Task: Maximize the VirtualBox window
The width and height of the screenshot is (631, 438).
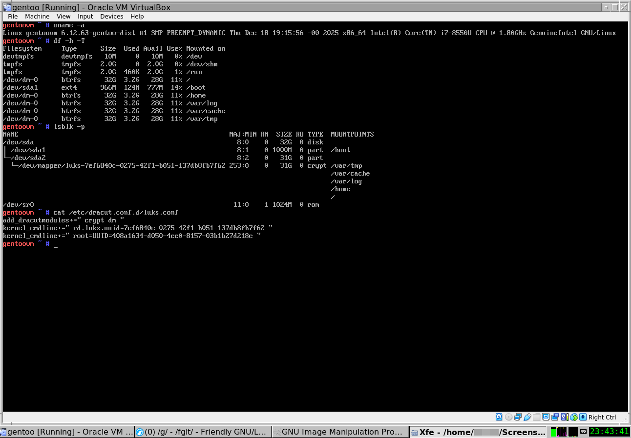Action: 614,7
